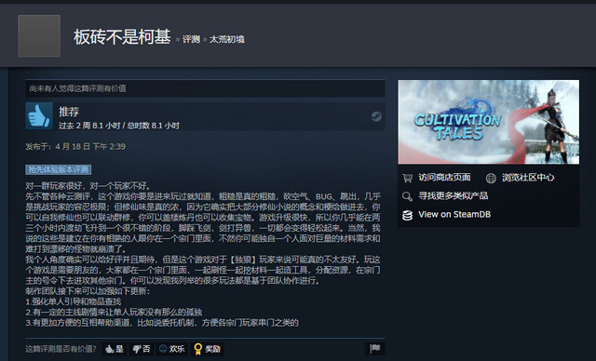Mark the review as 欢乐 (funny)
The width and height of the screenshot is (596, 361).
(x=171, y=349)
